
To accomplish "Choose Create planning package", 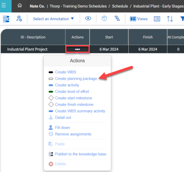I will point(76,78).
